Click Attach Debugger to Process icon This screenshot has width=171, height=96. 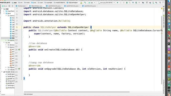pos(136,3)
